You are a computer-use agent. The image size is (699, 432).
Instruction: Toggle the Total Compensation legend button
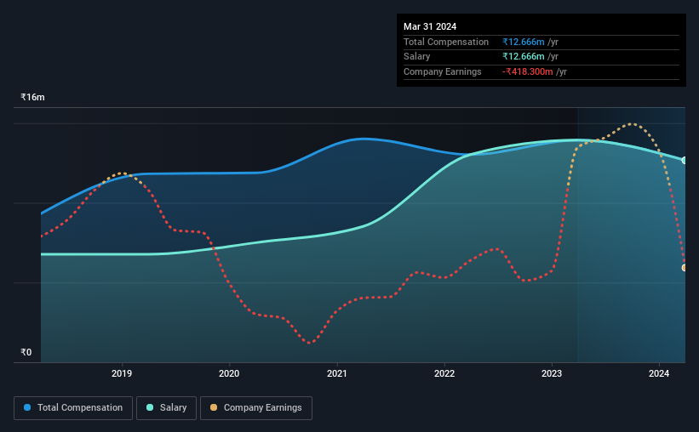tap(73, 408)
